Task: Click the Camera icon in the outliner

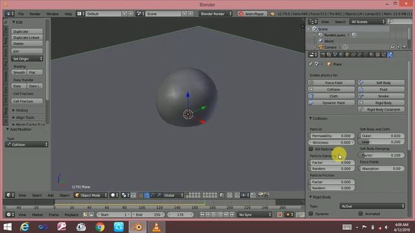Action: coord(321,47)
